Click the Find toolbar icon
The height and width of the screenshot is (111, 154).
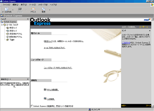44,9
